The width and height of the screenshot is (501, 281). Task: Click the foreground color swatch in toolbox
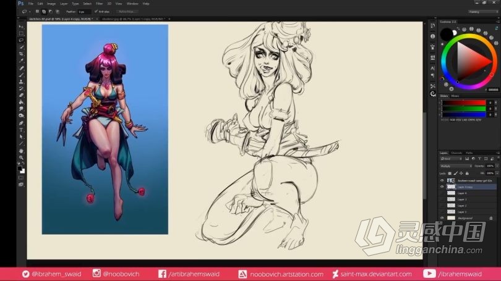(x=20, y=168)
